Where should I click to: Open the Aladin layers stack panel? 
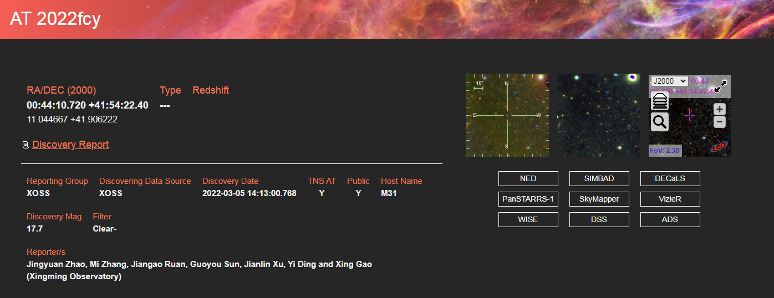click(x=659, y=102)
